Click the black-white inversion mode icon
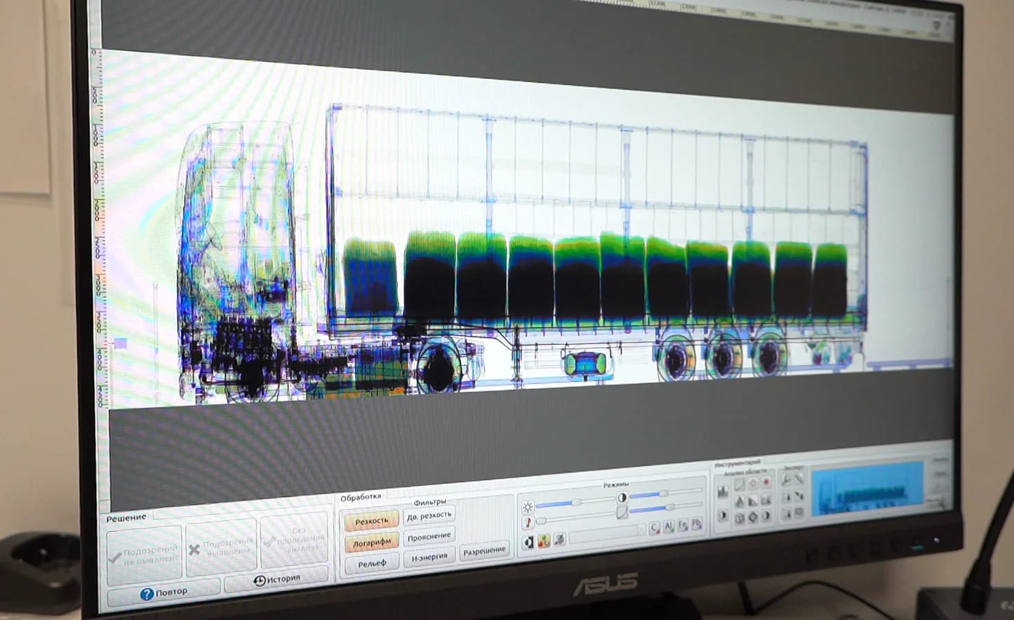The image size is (1014, 620). [528, 543]
